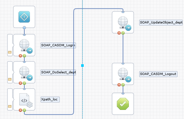Click the red failure port on SOAP_CASDM_Login
This screenshot has width=184, height=119.
pyautogui.click(x=20, y=56)
